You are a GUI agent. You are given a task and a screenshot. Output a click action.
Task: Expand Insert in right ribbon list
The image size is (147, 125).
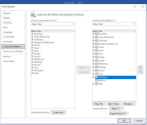click(94, 50)
